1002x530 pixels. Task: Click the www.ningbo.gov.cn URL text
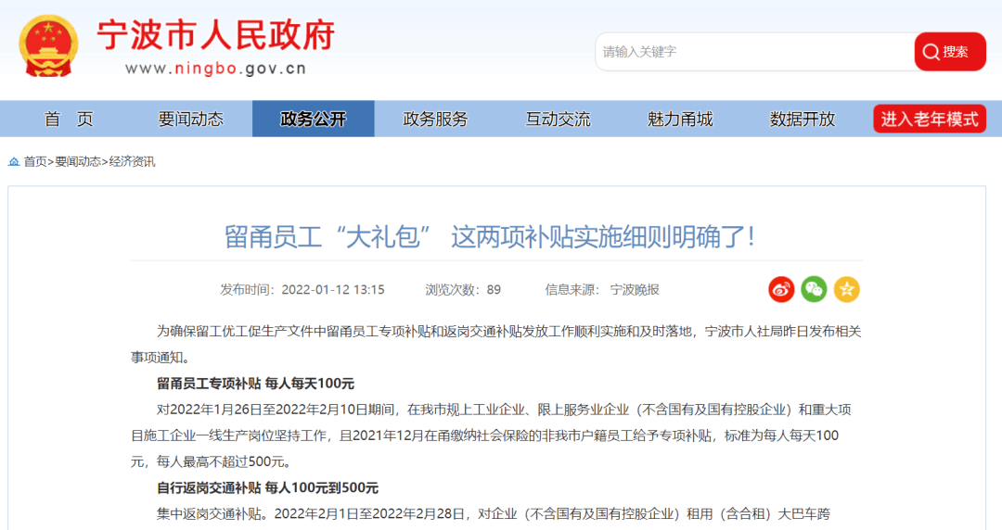[216, 69]
